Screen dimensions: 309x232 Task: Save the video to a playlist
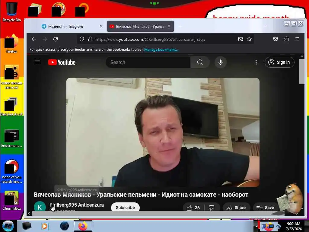(265, 208)
